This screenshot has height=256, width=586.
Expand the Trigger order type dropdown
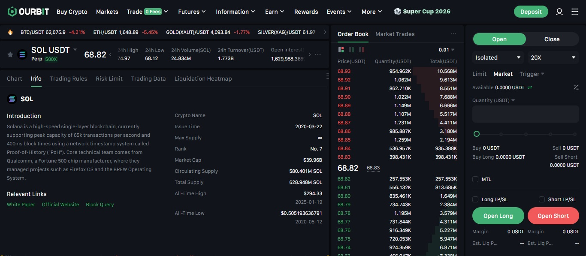pos(532,74)
